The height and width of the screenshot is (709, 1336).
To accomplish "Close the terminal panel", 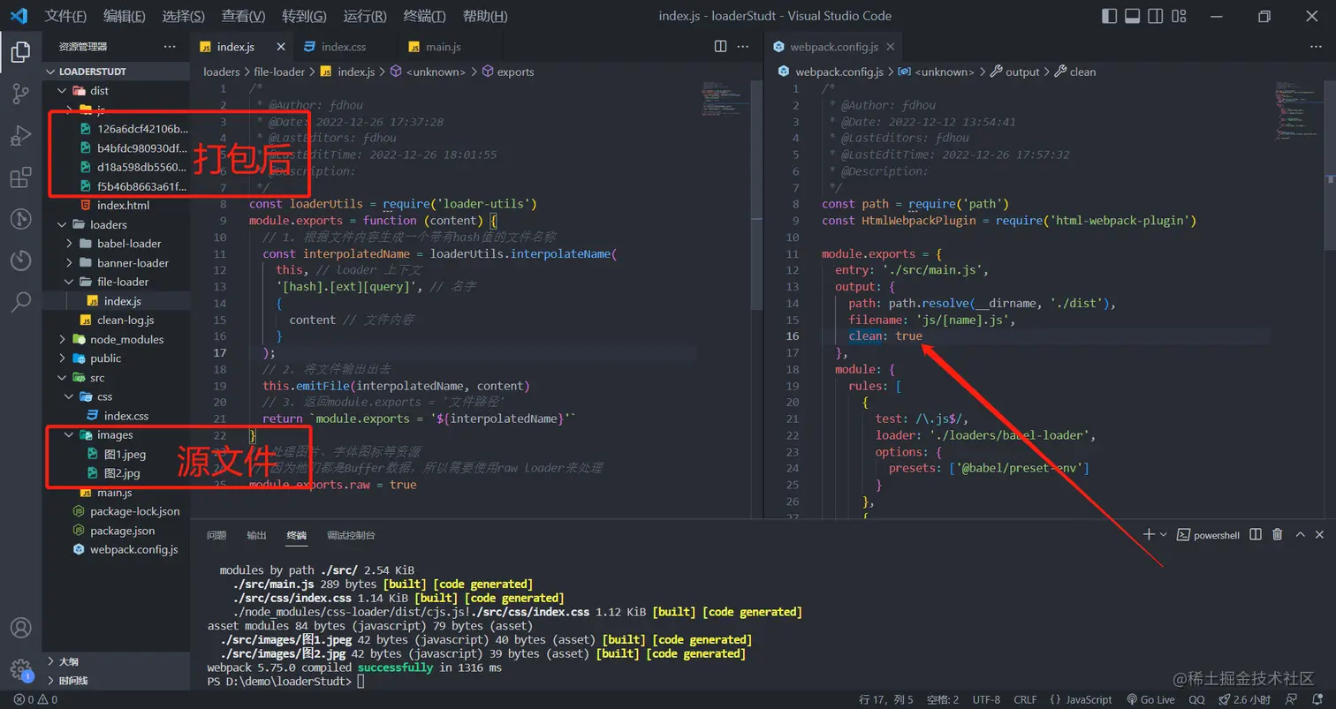I will point(1320,535).
